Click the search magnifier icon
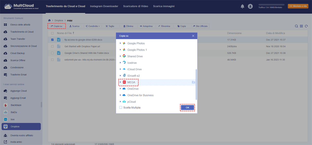This screenshot has width=312, height=145. (x=296, y=26)
